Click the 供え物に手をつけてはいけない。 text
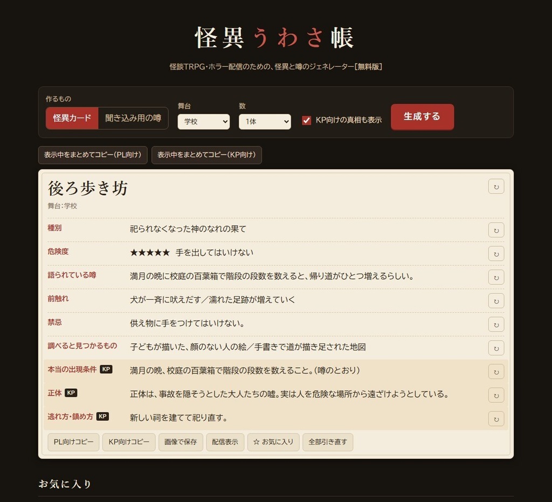552x502 pixels. [187, 324]
